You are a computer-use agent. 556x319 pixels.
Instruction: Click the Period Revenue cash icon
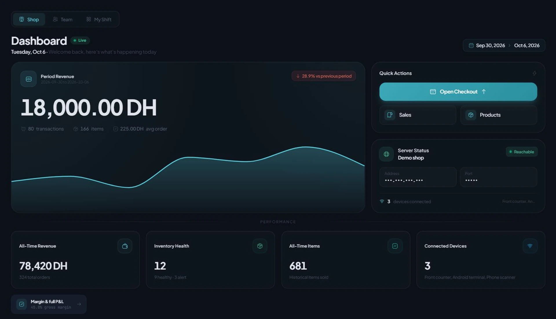28,79
